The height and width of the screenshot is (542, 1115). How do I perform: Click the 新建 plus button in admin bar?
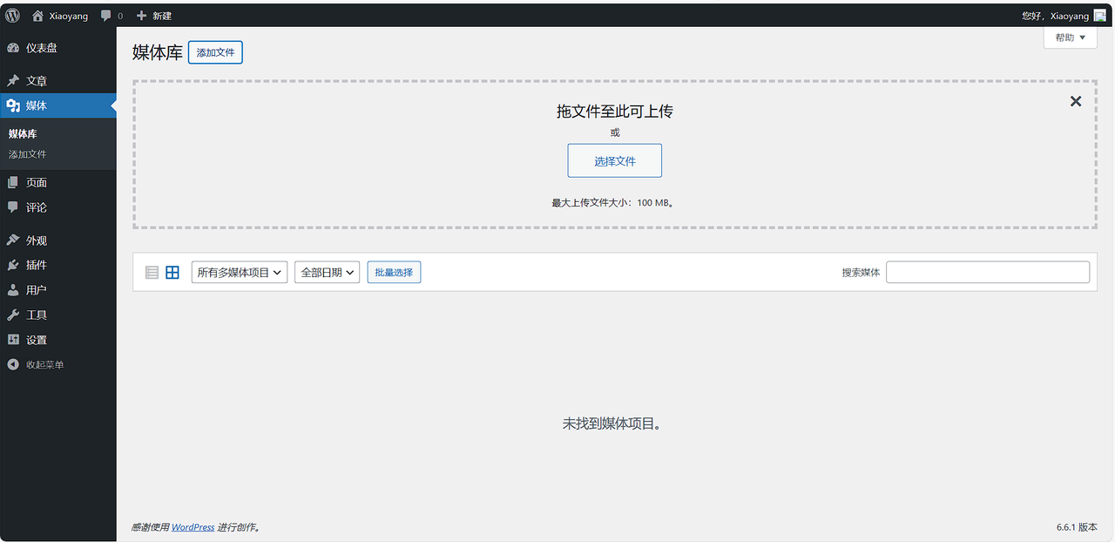tap(154, 16)
